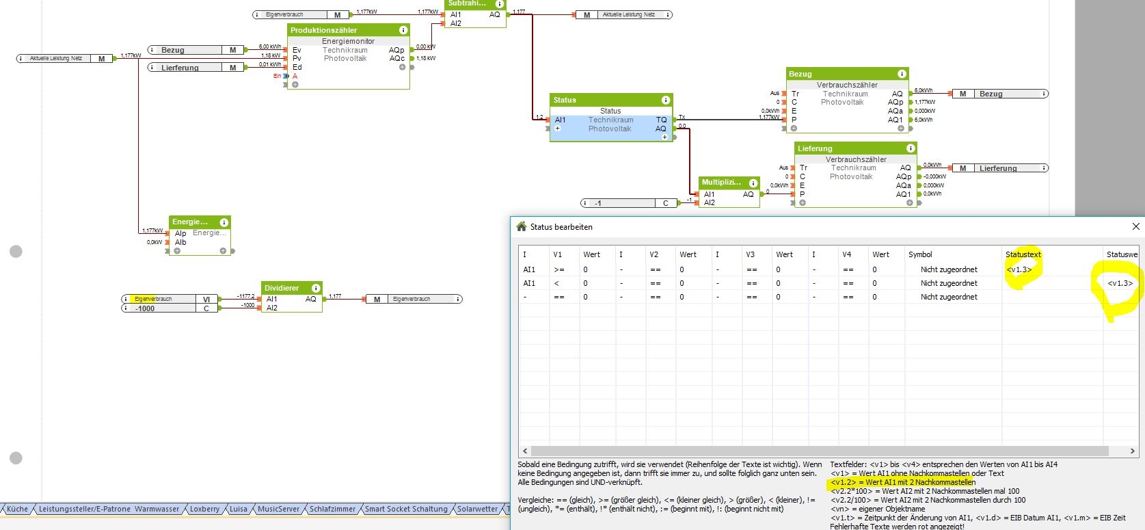
Task: Click the Statustext column header
Action: point(1023,254)
